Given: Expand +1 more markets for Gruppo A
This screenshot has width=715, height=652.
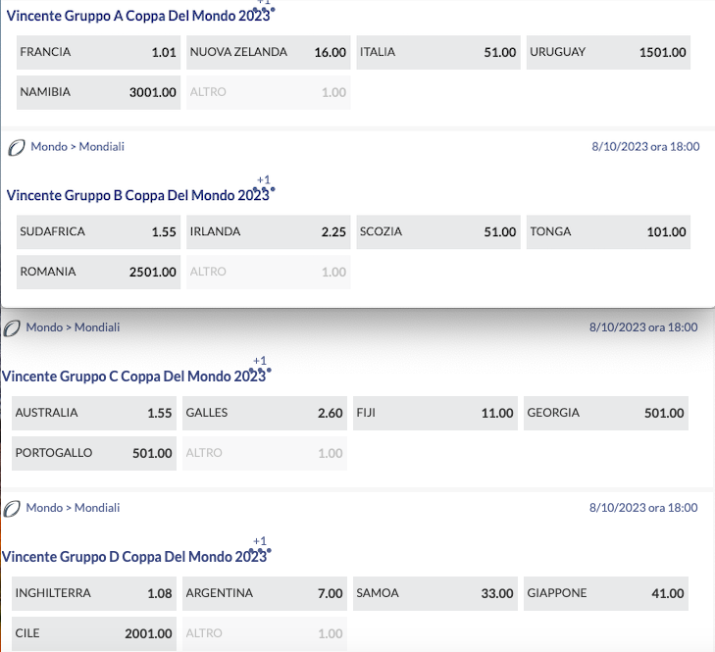Looking at the screenshot, I should pyautogui.click(x=263, y=10).
